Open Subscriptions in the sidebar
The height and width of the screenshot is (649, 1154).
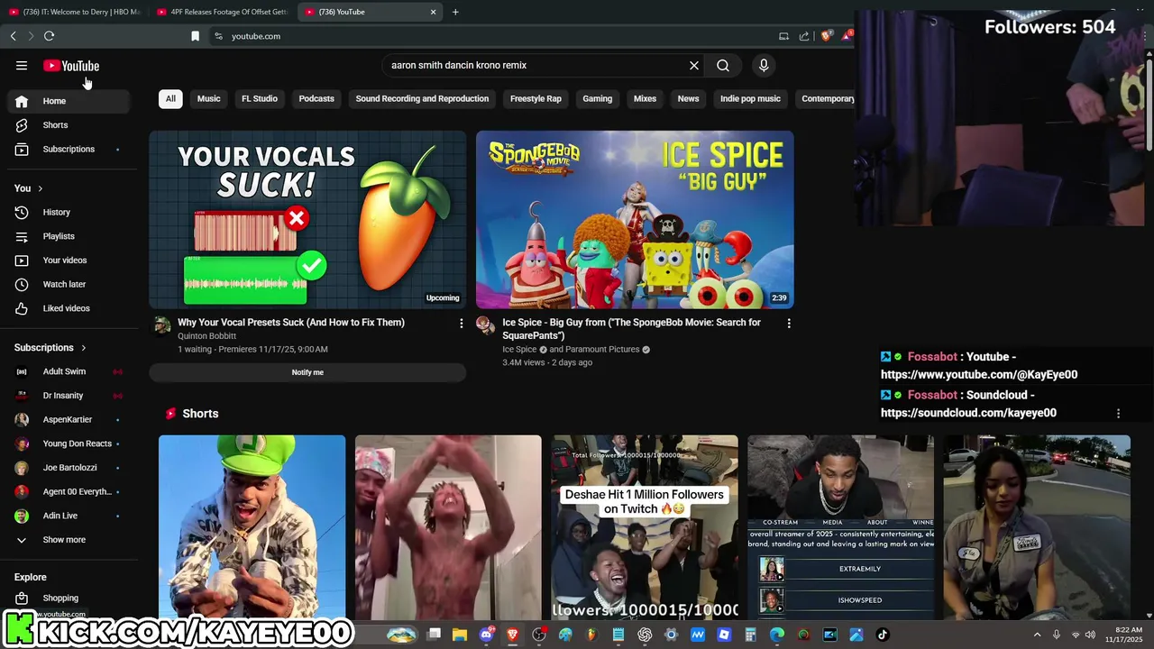tap(69, 149)
